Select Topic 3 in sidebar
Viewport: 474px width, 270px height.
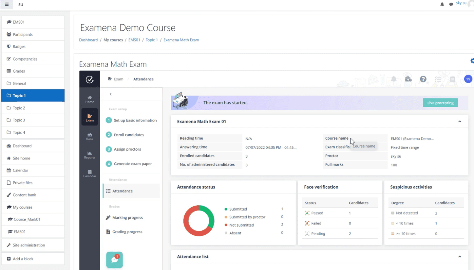33,120
